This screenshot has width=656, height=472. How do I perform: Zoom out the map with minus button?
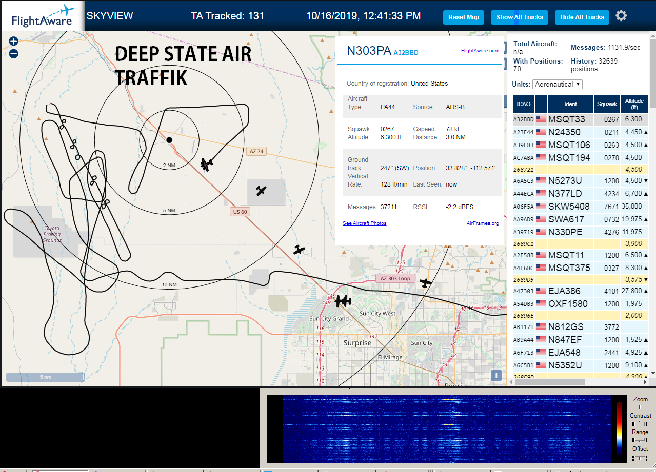pos(14,53)
